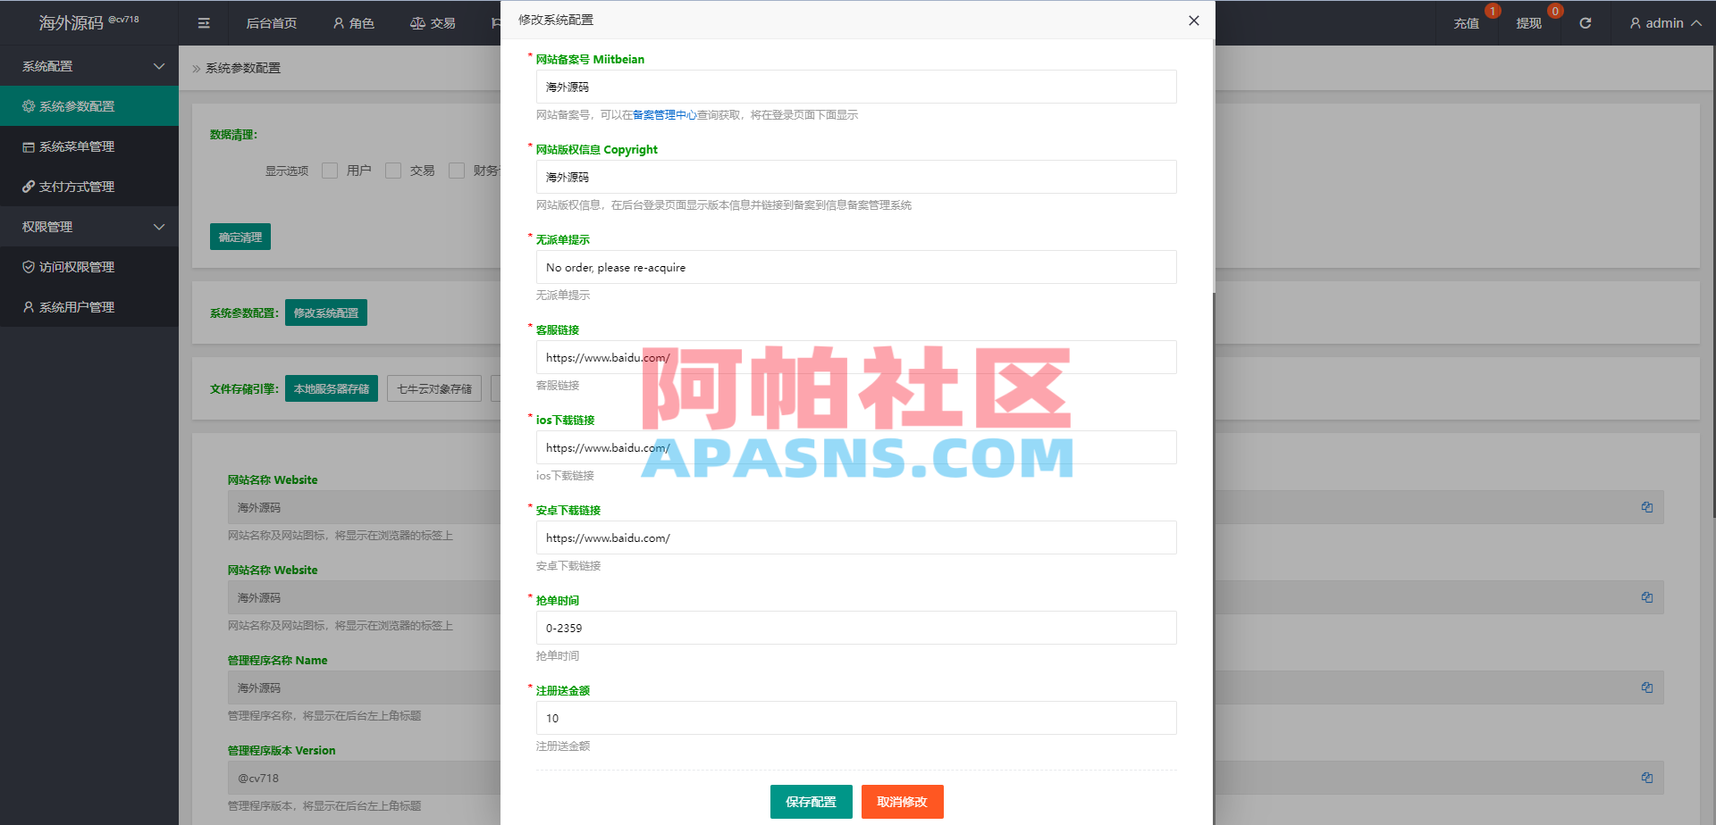Enable the 交易 cleanup checkbox
Screen dimensions: 1716x825
(x=393, y=170)
